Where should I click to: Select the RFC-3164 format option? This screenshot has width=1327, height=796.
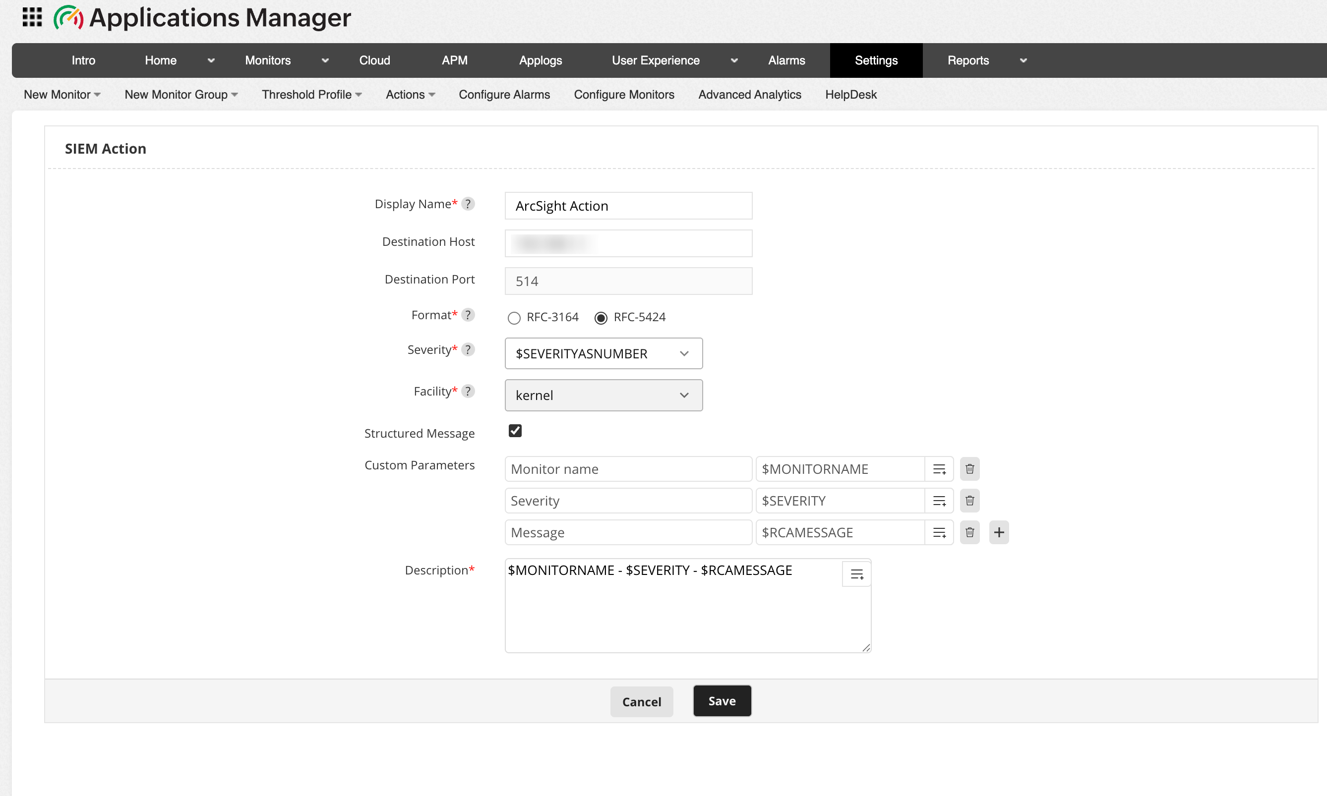click(514, 318)
